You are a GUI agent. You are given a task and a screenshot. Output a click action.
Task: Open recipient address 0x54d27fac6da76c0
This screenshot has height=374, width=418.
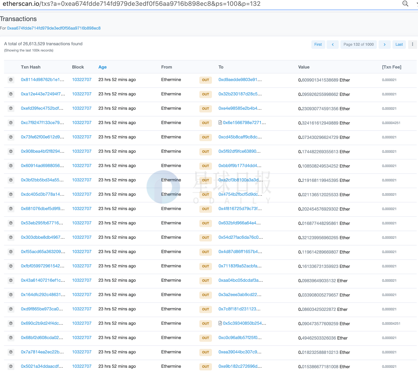pyautogui.click(x=241, y=237)
